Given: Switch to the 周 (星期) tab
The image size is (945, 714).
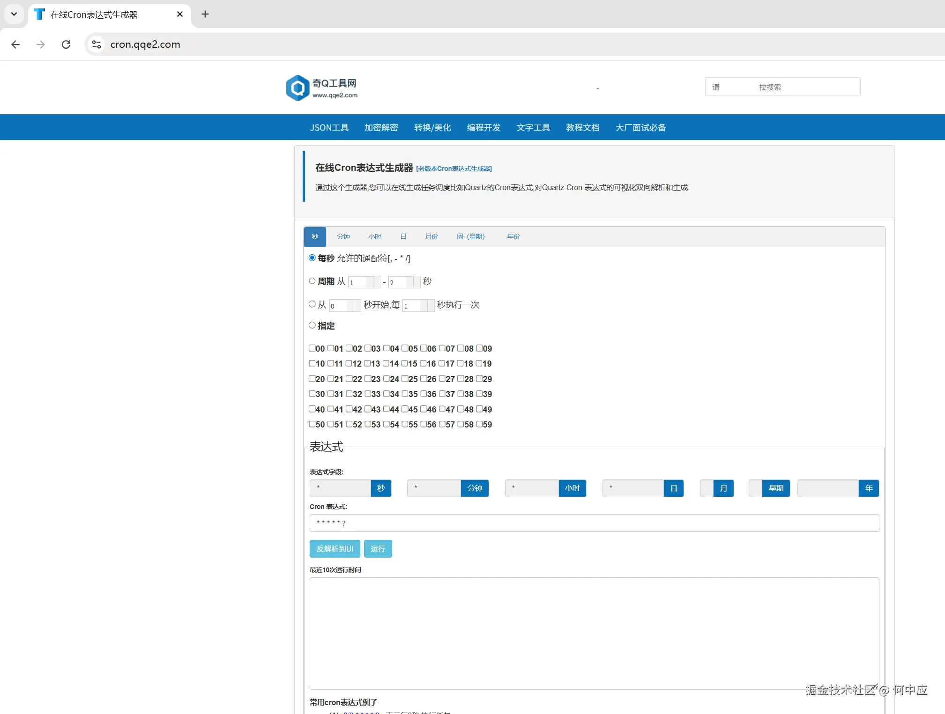Looking at the screenshot, I should [470, 236].
